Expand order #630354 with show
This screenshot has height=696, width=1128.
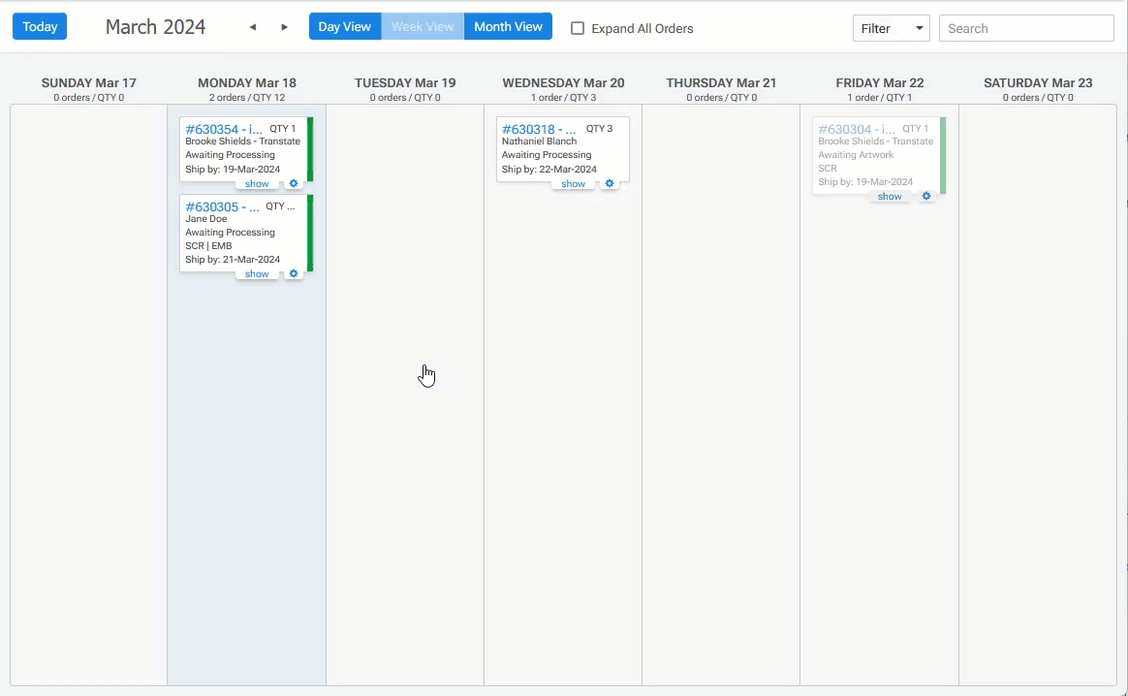coord(257,183)
